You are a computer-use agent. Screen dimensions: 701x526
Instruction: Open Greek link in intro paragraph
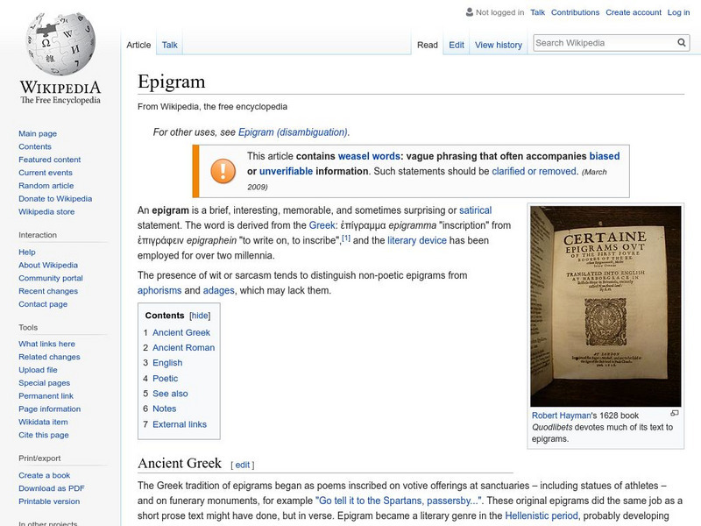(x=322, y=225)
